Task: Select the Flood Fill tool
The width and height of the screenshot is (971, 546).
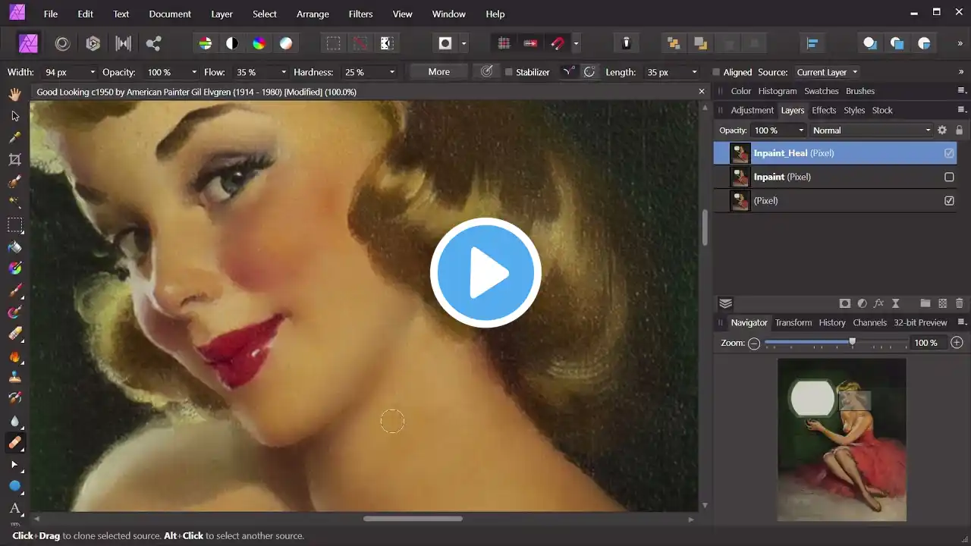Action: [14, 246]
